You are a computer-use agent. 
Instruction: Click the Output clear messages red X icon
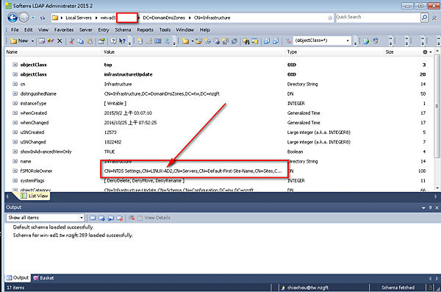click(132, 218)
